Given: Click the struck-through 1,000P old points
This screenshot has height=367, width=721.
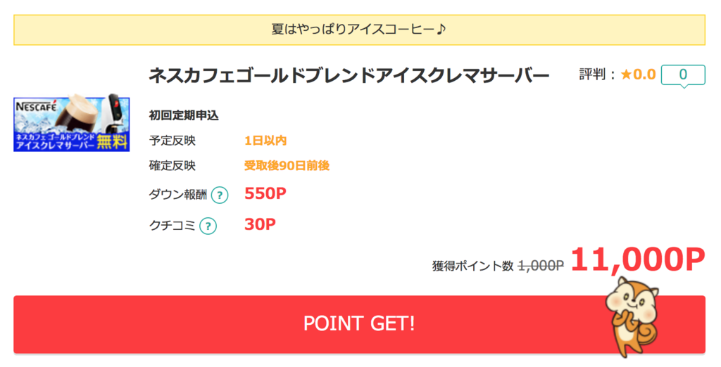Looking at the screenshot, I should (541, 266).
